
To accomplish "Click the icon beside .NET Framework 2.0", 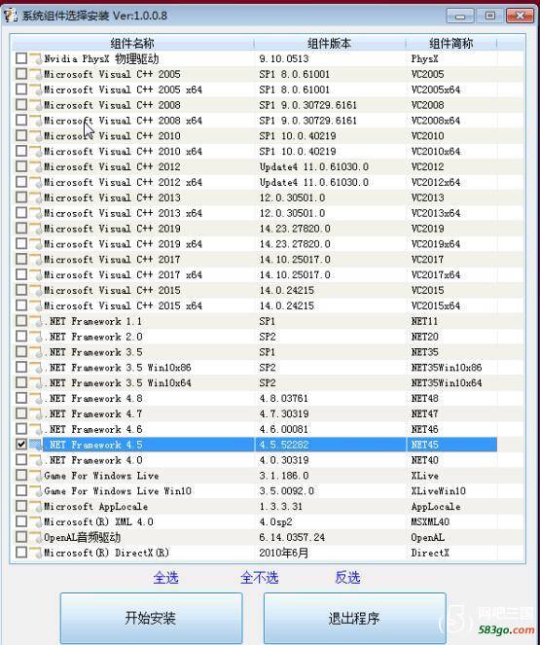I will click(36, 337).
